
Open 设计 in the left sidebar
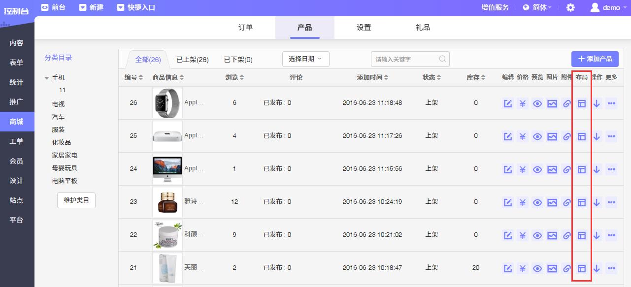(17, 181)
